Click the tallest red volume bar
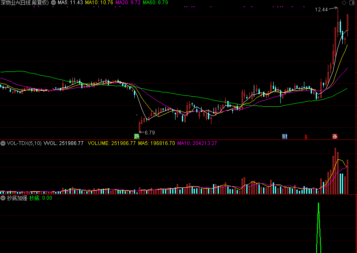The image size is (357, 253). click(x=335, y=171)
